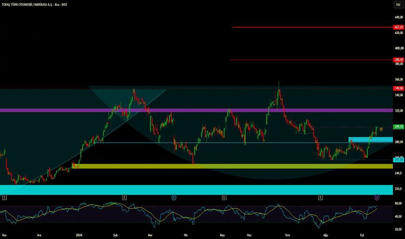Click the earnings E marker above Kas

tap(4, 197)
